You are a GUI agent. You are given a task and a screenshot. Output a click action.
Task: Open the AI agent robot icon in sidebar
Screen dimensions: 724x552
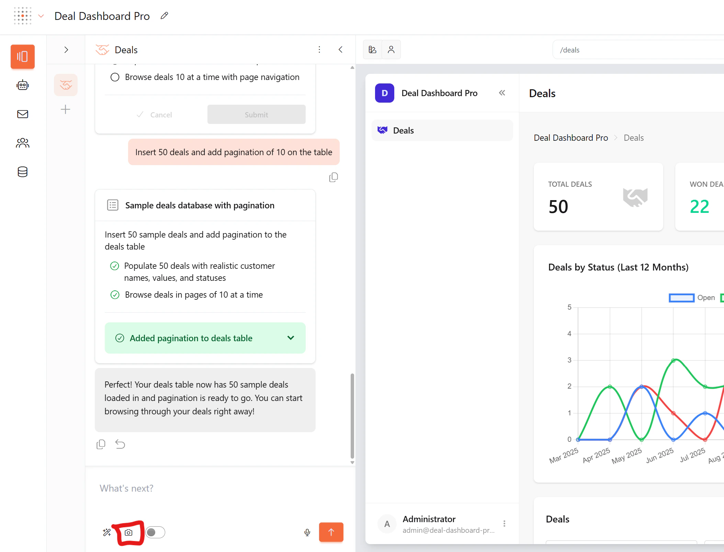[22, 85]
